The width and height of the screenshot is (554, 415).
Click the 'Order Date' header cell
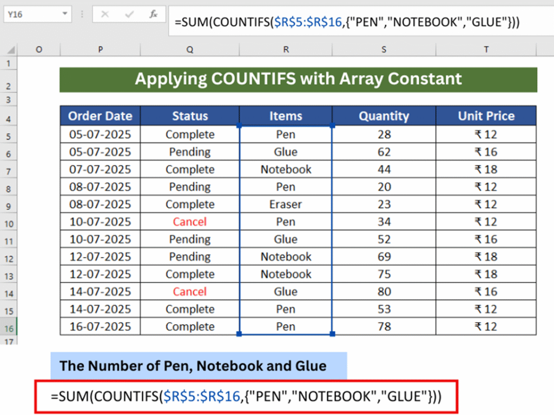[100, 116]
